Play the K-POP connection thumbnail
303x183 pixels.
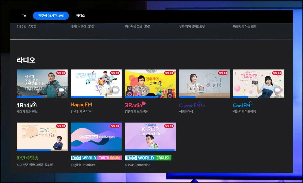point(150,137)
